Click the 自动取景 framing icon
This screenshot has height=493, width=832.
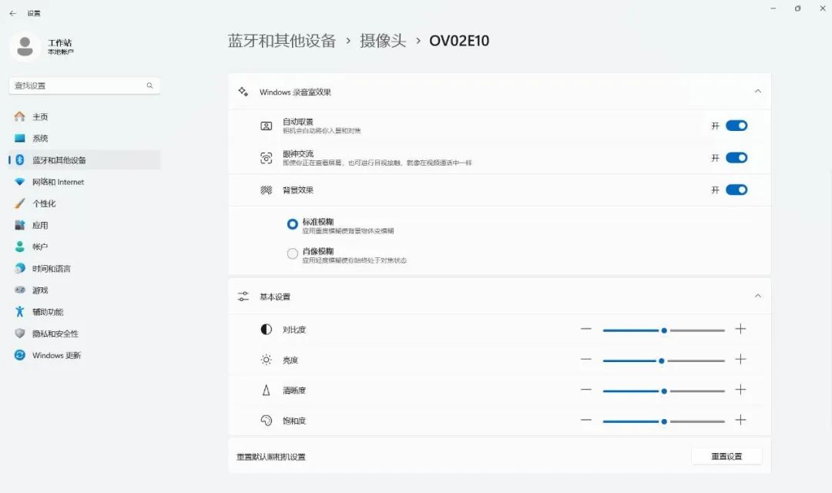(x=267, y=126)
